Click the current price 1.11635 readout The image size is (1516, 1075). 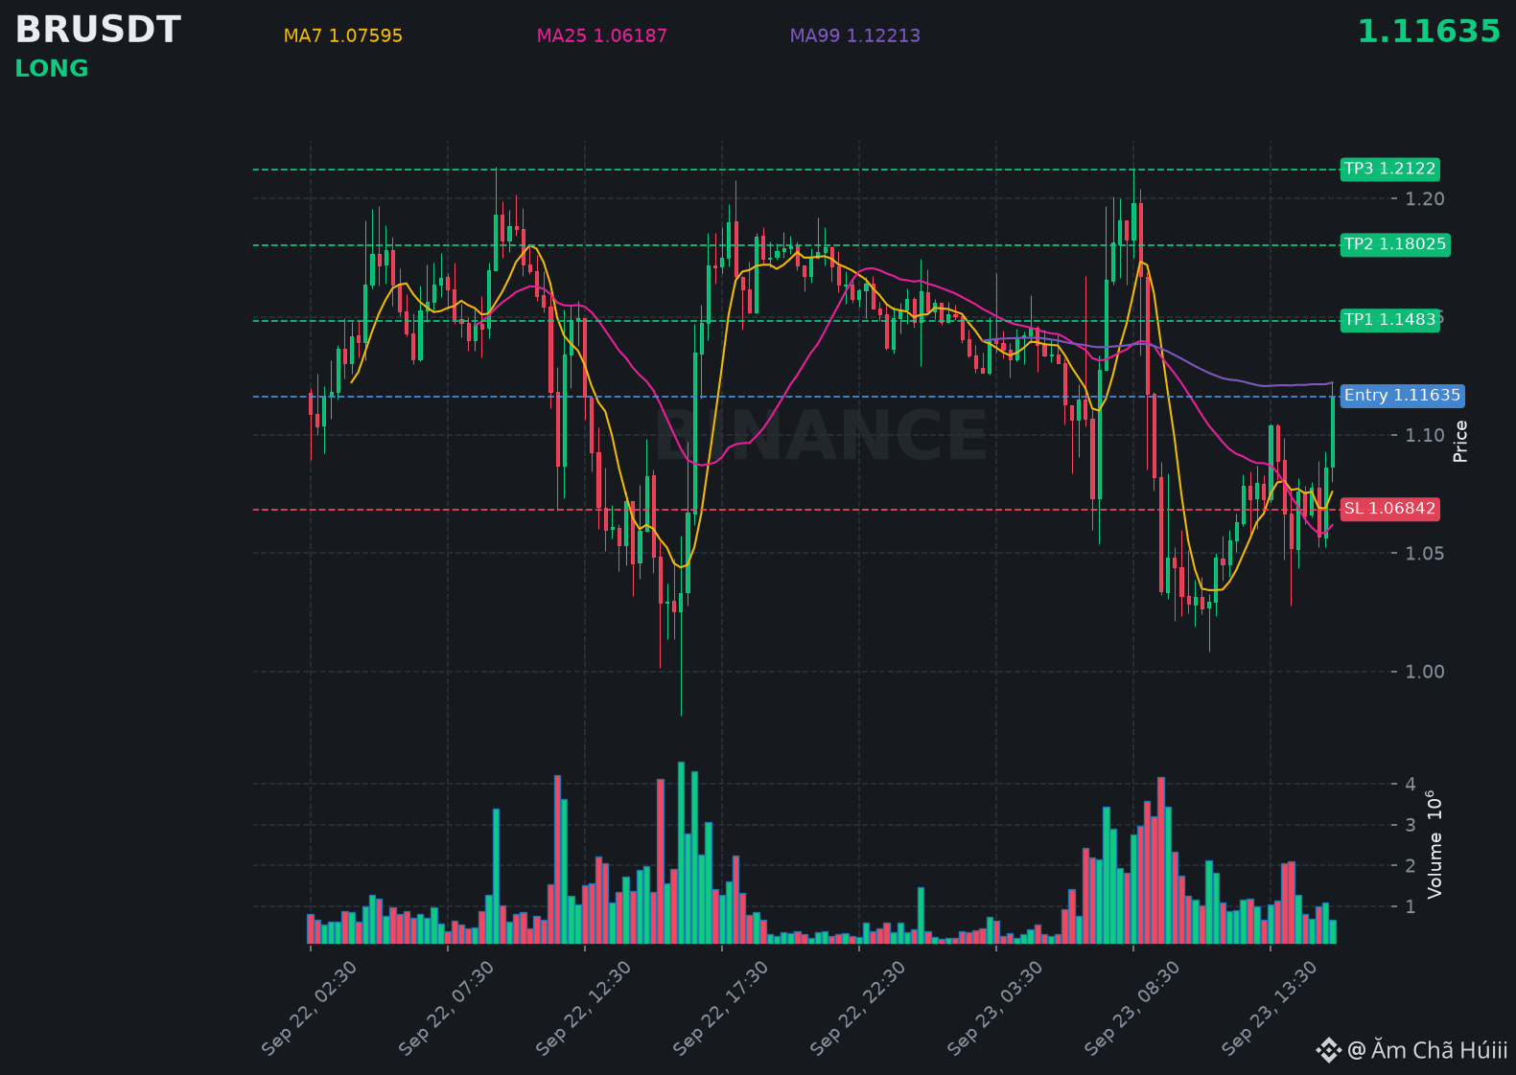tap(1429, 32)
